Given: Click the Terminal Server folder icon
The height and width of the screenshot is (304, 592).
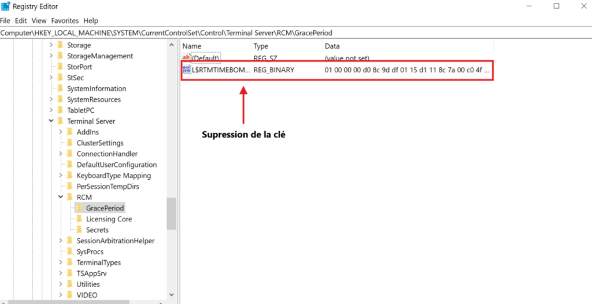Looking at the screenshot, I should pyautogui.click(x=60, y=121).
